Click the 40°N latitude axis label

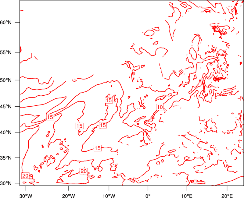click(x=6, y=133)
